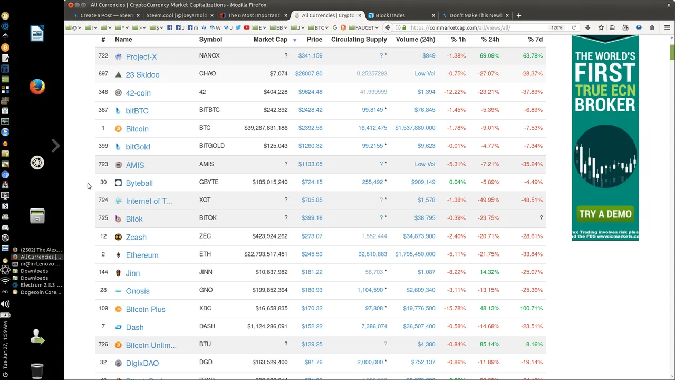Image resolution: width=675 pixels, height=380 pixels.
Task: Open the Twitter bookmark icon
Action: tap(238, 27)
